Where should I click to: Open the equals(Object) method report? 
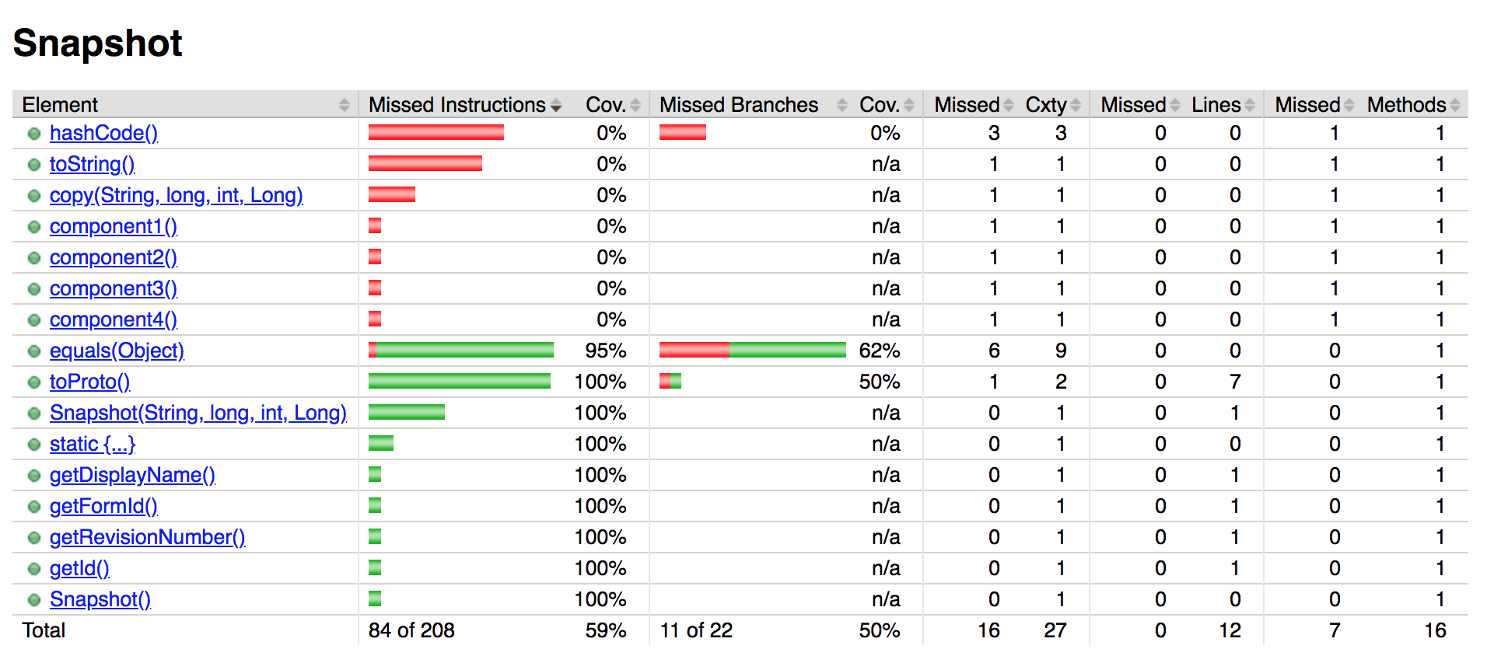(117, 351)
